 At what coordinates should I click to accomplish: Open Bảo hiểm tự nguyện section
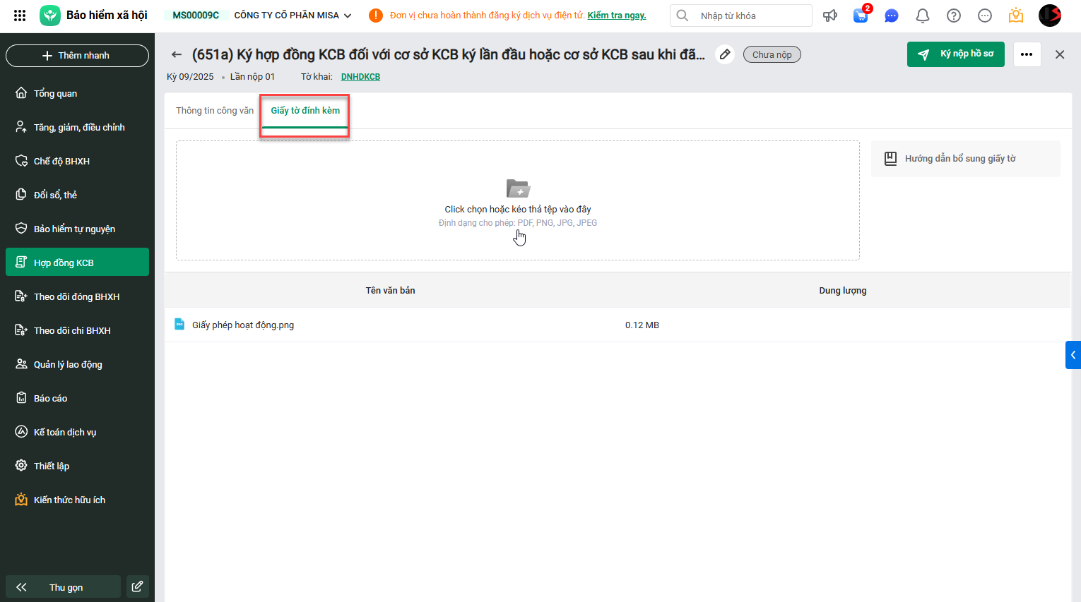pos(77,229)
